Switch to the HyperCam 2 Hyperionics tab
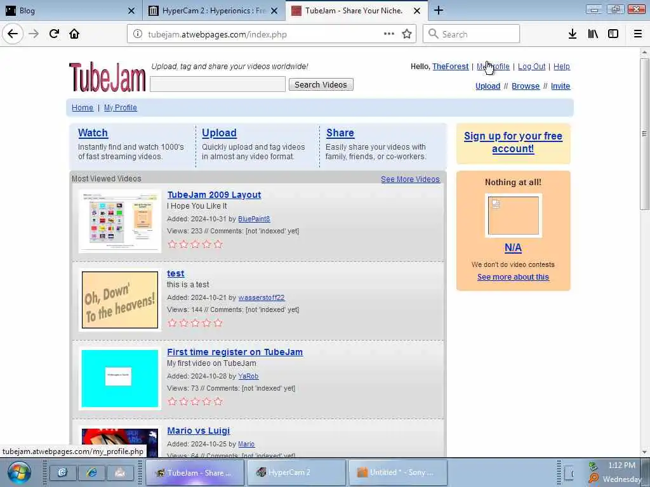650x487 pixels. [213, 11]
